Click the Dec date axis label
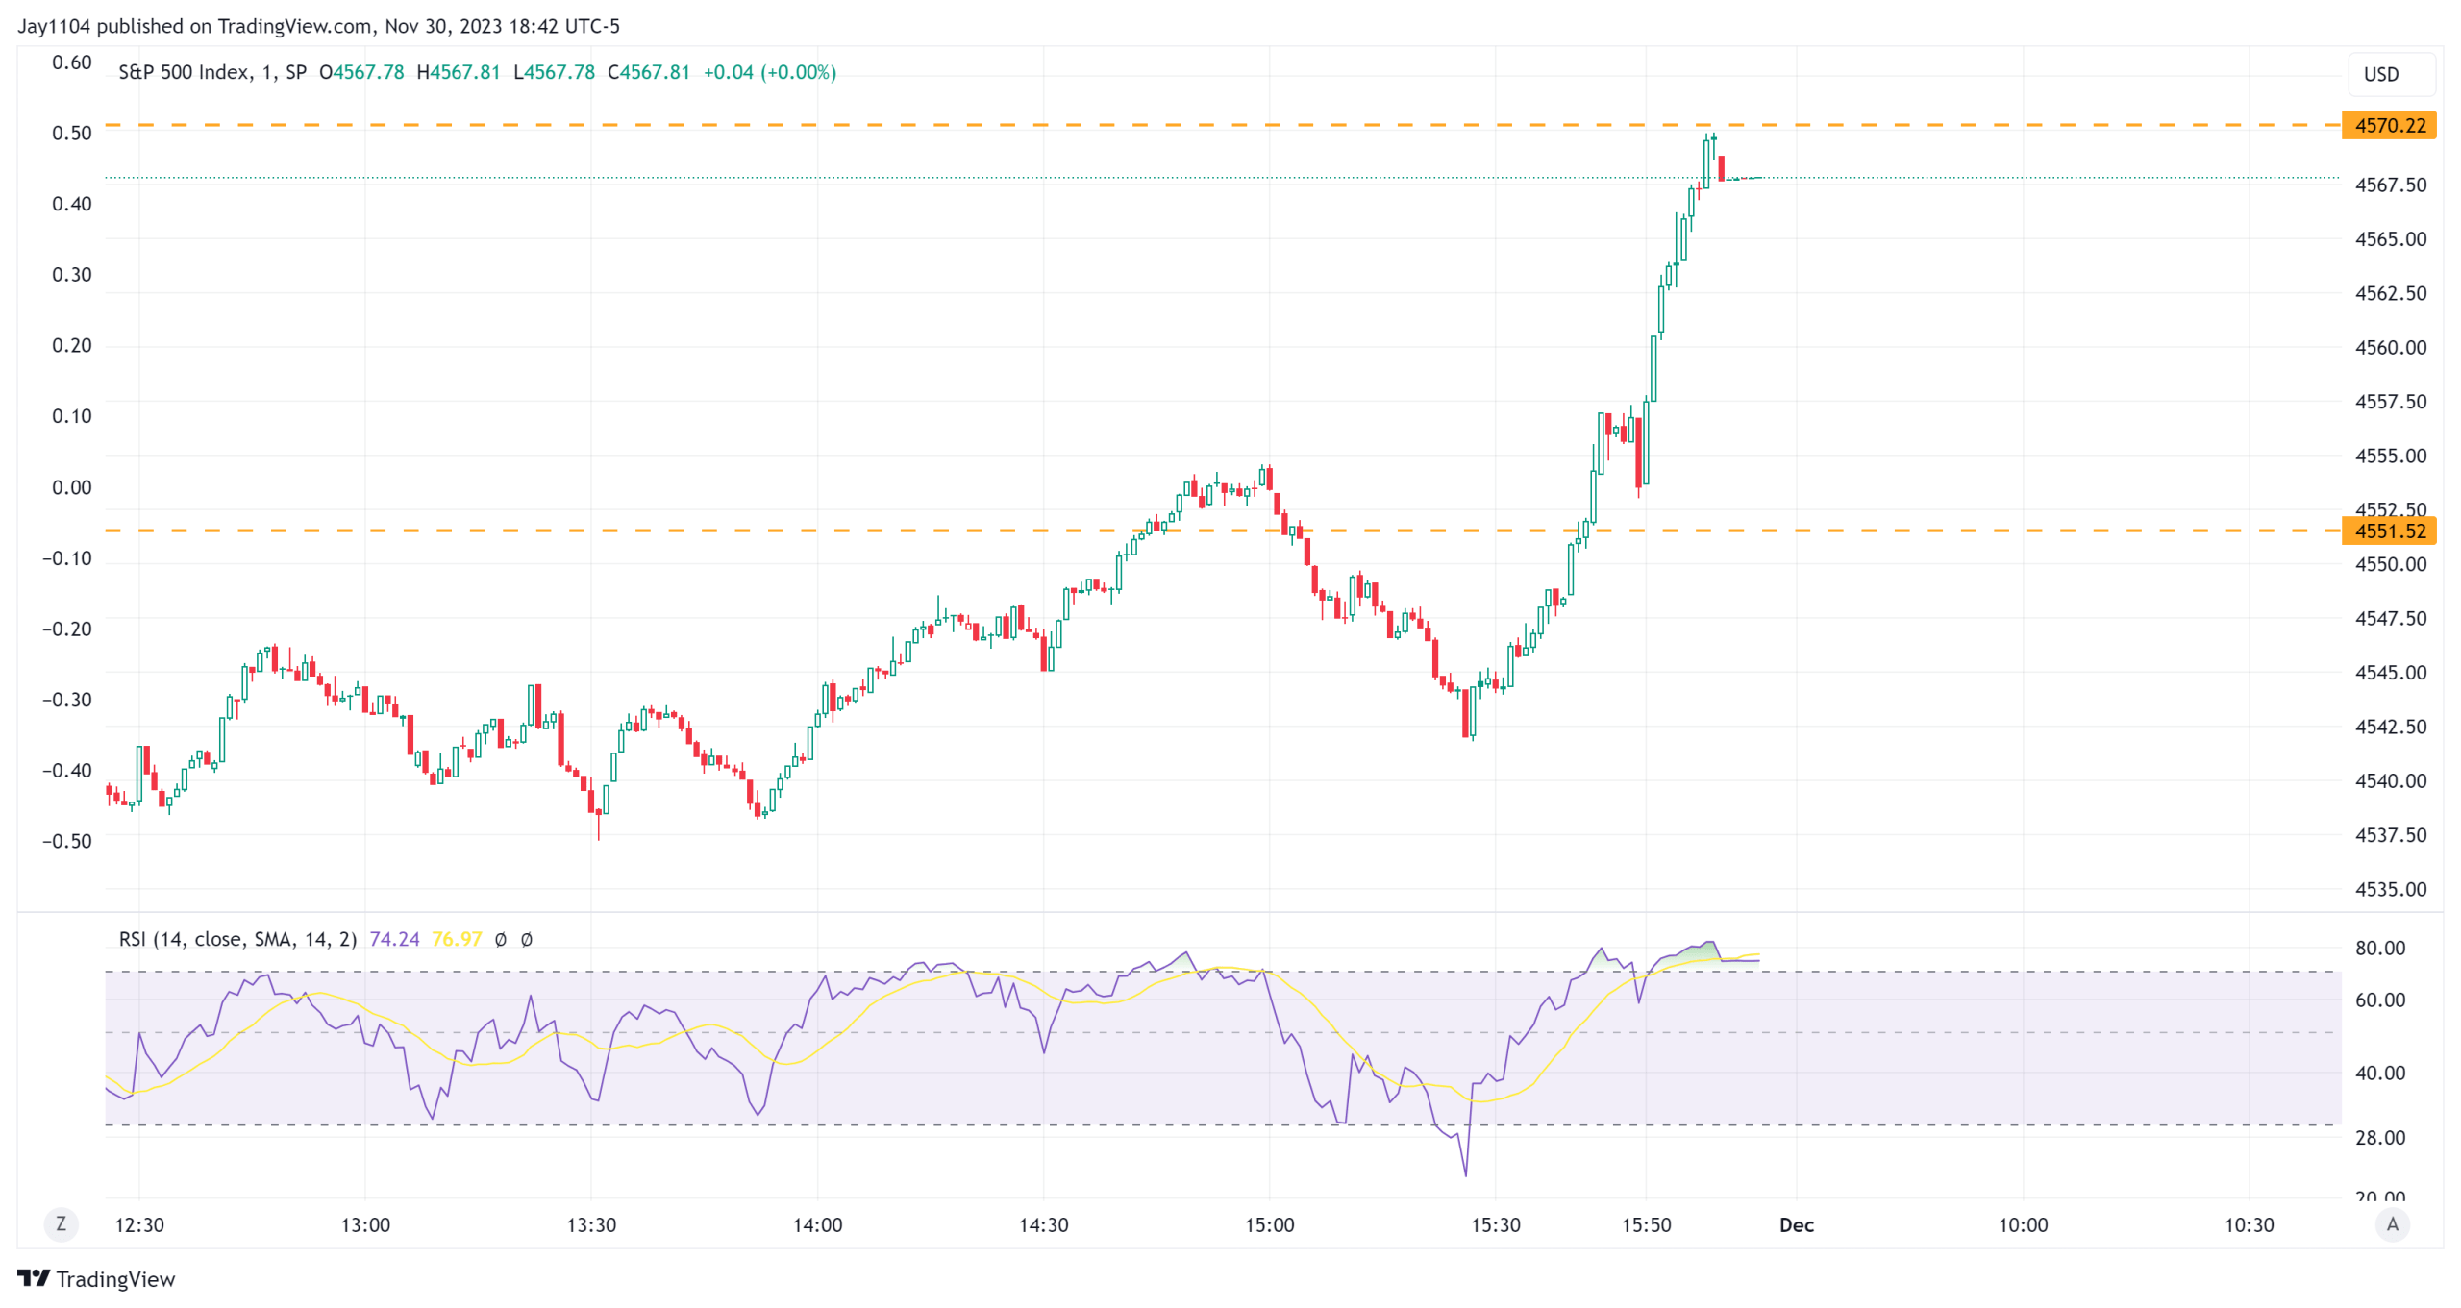 click(1797, 1224)
